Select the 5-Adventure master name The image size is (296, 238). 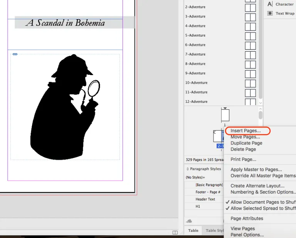pyautogui.click(x=195, y=35)
